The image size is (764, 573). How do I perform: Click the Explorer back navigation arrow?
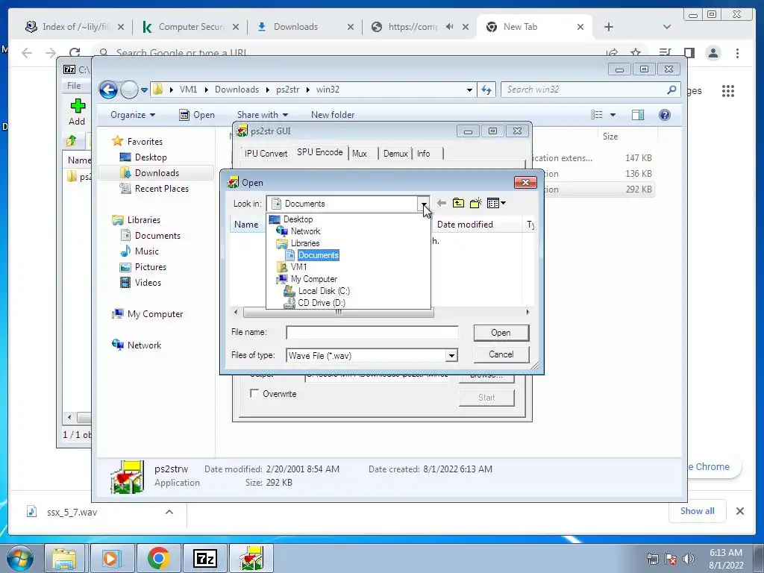[108, 90]
